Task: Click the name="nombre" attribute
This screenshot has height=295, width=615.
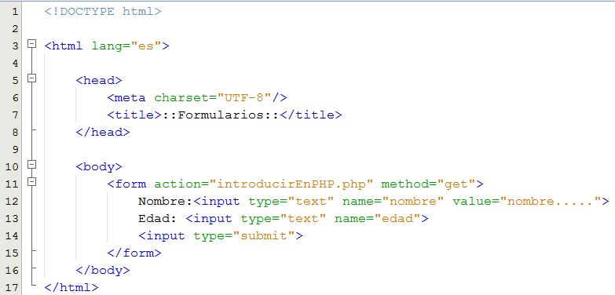Action: (x=393, y=201)
